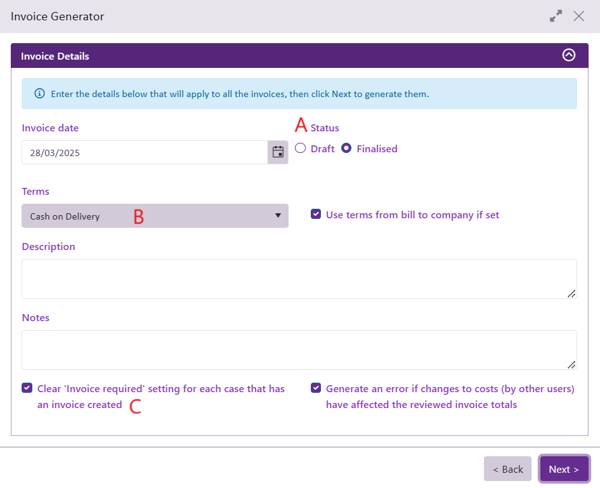Viewport: 600px width, 488px height.
Task: Select the Finalised status option
Action: pos(346,148)
